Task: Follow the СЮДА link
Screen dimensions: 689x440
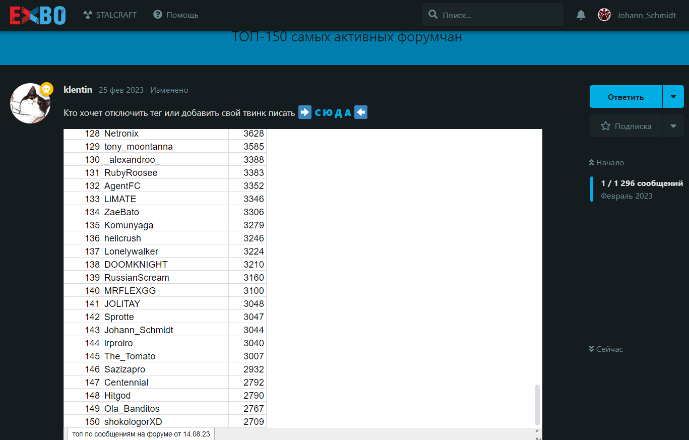Action: (333, 113)
